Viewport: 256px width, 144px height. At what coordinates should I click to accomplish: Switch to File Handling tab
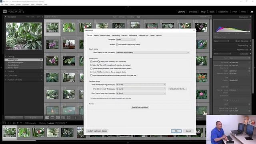click(116, 36)
